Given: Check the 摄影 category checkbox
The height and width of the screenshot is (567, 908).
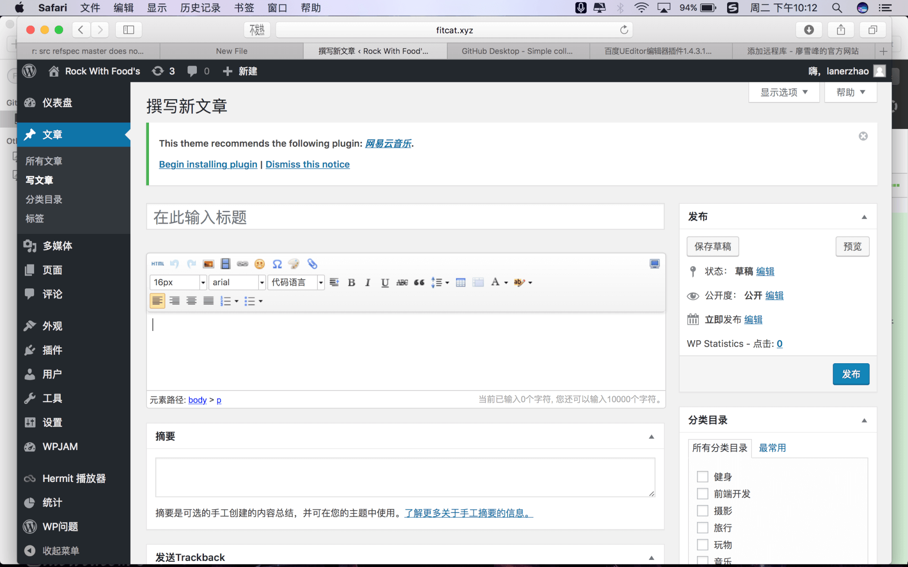Looking at the screenshot, I should click(x=702, y=510).
